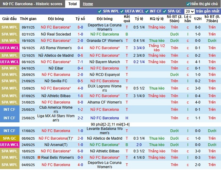This screenshot has height=170, width=221.
Task: Click the Alhama CF Women's team name
Action: click(x=104, y=102)
